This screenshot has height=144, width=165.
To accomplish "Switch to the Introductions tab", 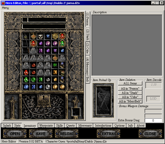I will point(103,126).
